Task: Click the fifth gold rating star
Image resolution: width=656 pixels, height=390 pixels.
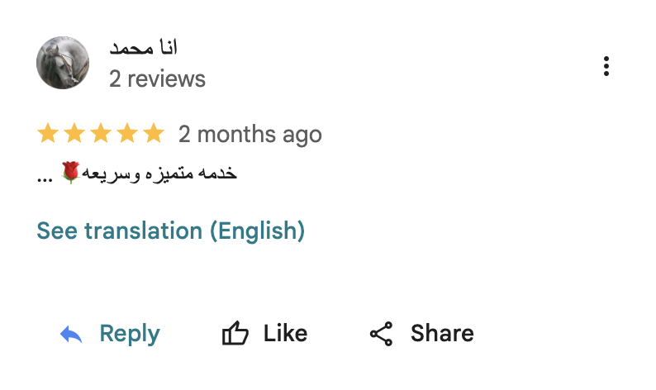Action: [x=154, y=133]
